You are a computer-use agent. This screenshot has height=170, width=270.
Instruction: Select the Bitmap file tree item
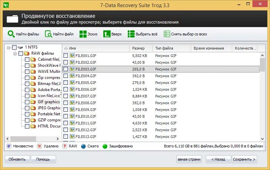(49, 84)
